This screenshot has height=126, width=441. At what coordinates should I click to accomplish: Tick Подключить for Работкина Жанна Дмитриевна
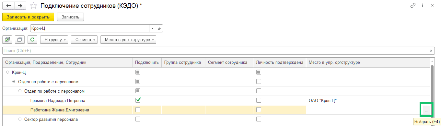[138, 110]
